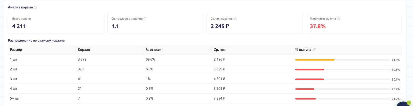Viewport: 413px width, 106px height.
Task: Click share value 0.2%
Action: pos(149,99)
